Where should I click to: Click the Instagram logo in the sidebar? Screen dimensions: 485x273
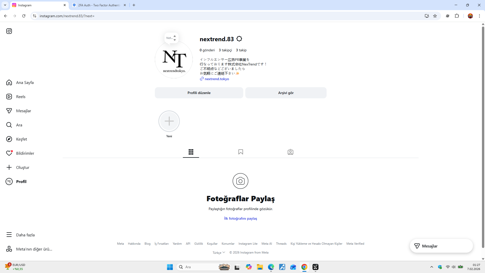click(x=9, y=31)
